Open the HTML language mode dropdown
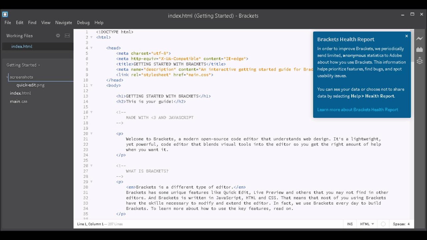 tap(367, 224)
